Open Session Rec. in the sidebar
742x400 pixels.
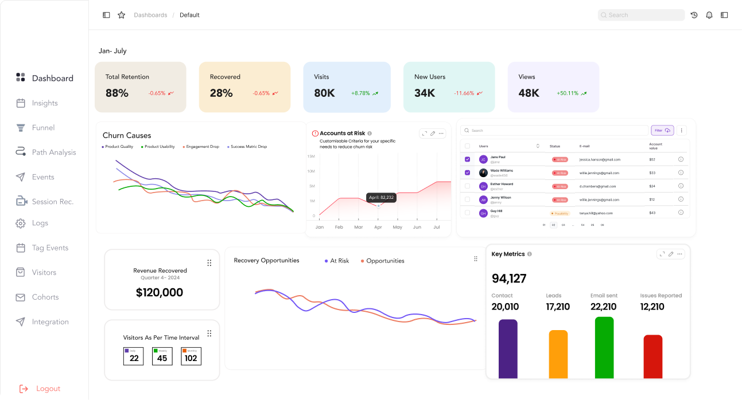57,201
